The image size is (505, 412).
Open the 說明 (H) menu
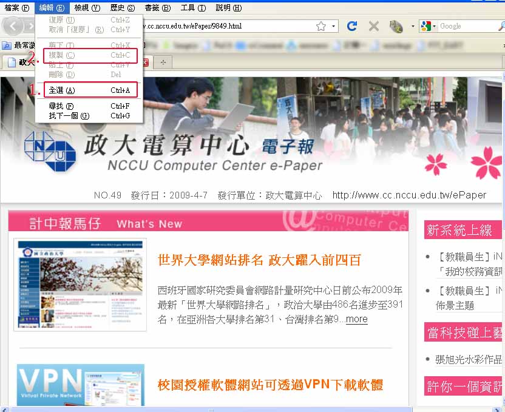[x=228, y=8]
